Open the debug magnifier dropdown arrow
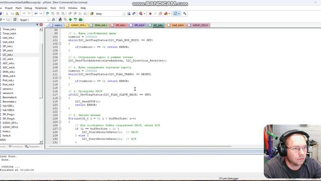The height and width of the screenshot is (181, 321). [144, 14]
